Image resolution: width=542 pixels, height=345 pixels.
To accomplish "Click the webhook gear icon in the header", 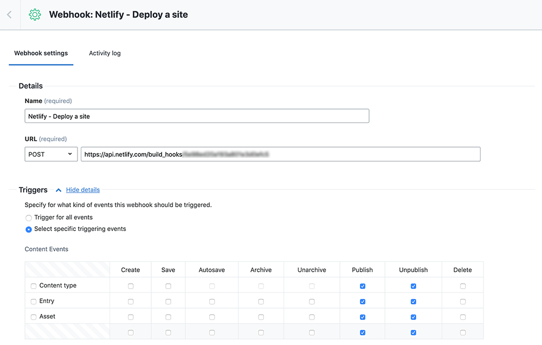I will (x=35, y=15).
